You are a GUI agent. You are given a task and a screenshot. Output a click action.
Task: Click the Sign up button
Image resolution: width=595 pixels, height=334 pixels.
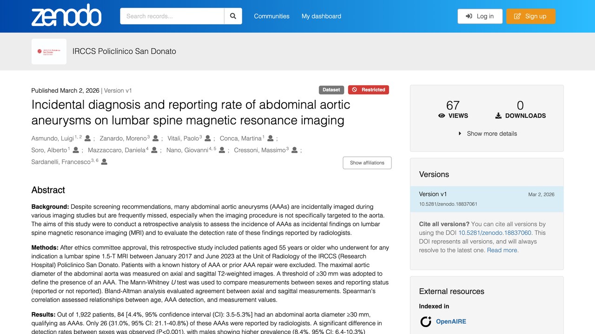(531, 16)
